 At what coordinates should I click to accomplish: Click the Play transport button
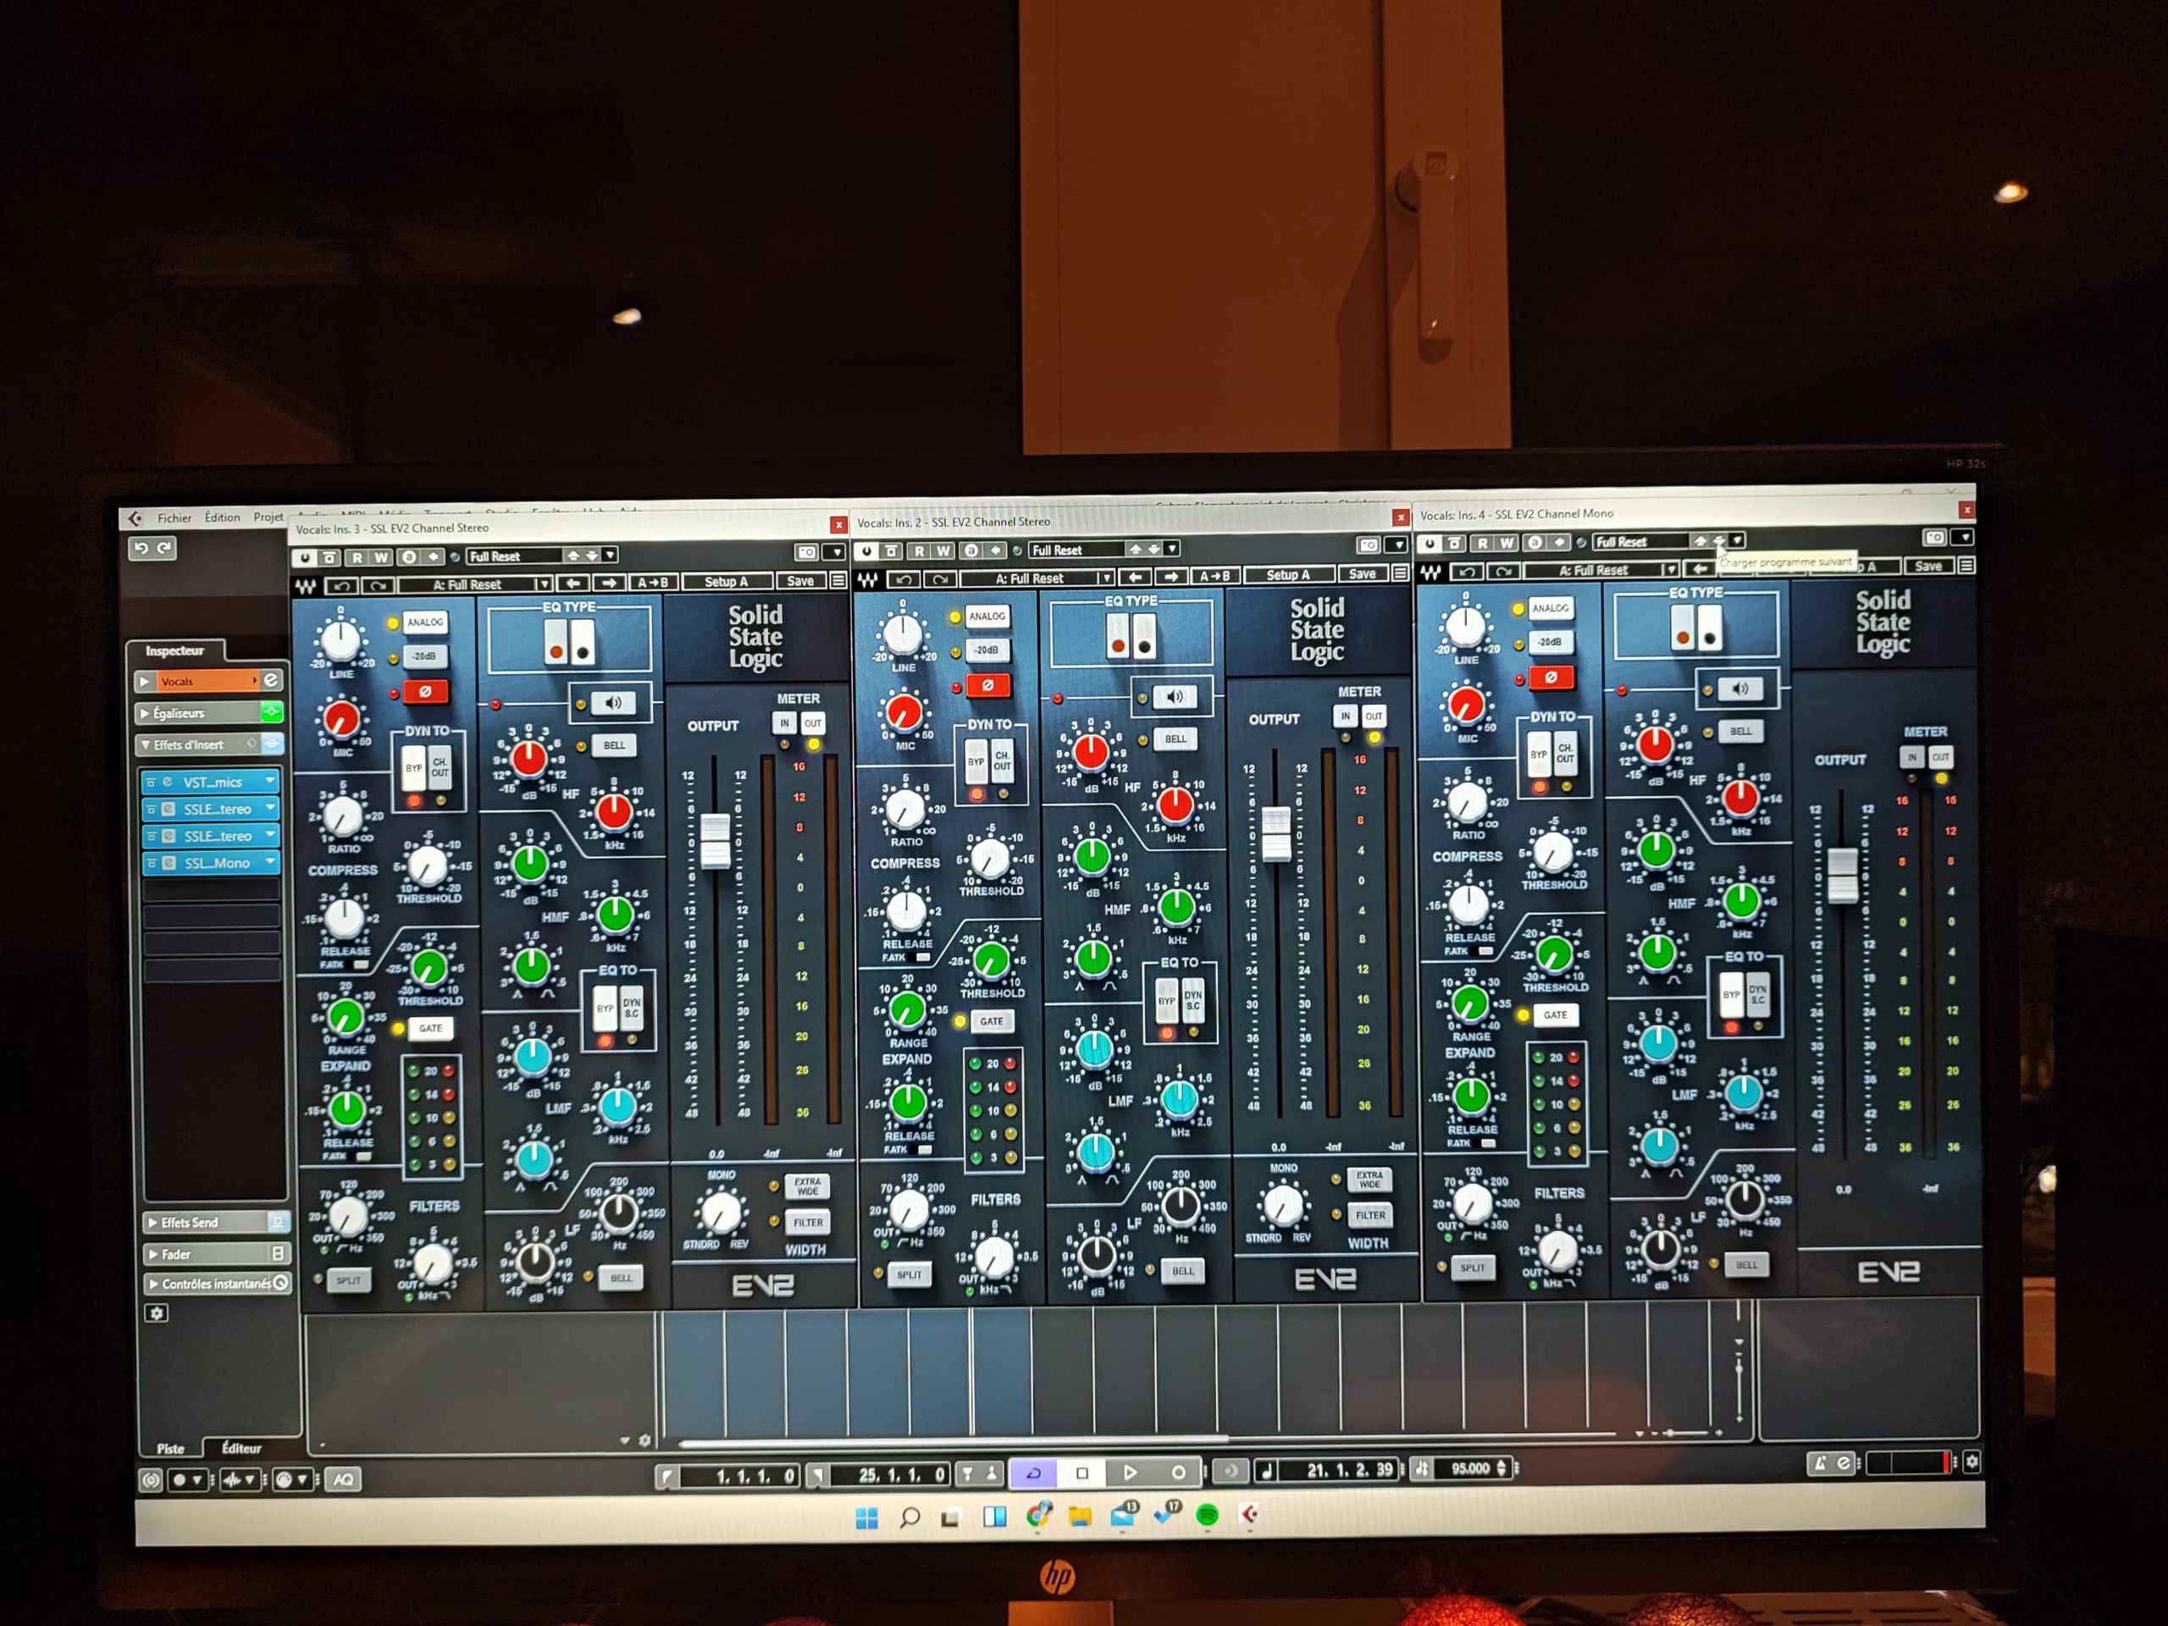coord(1130,1472)
